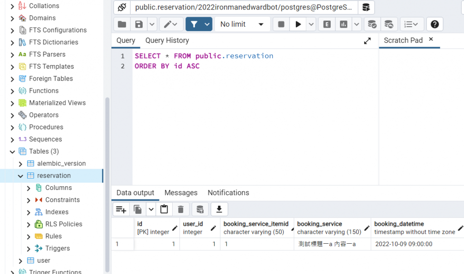
Task: Click the Copy rows icon
Action: (x=138, y=209)
